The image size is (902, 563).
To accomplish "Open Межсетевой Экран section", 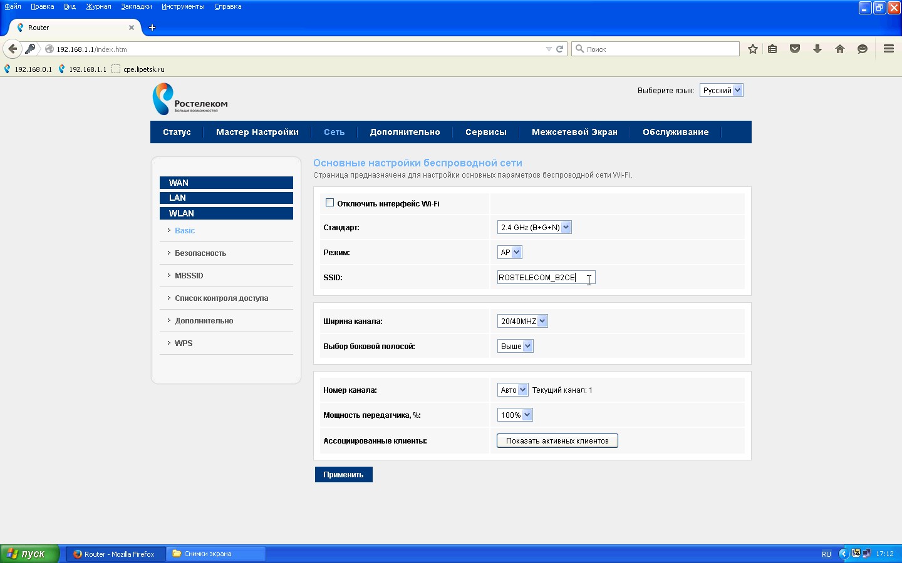I will (x=574, y=132).
